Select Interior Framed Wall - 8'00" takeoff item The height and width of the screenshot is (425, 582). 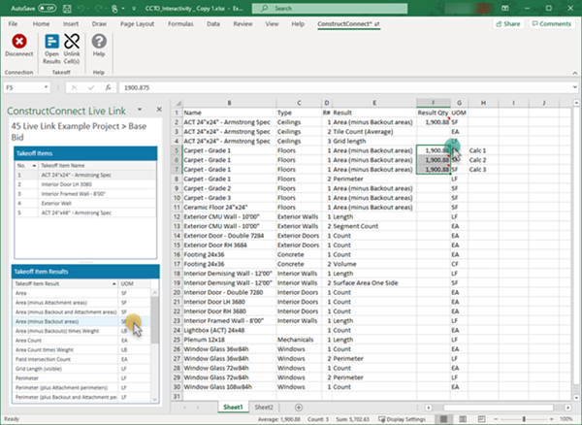click(x=85, y=194)
